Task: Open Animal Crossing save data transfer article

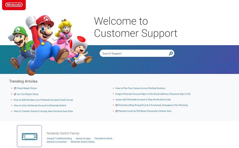Action: click(43, 111)
